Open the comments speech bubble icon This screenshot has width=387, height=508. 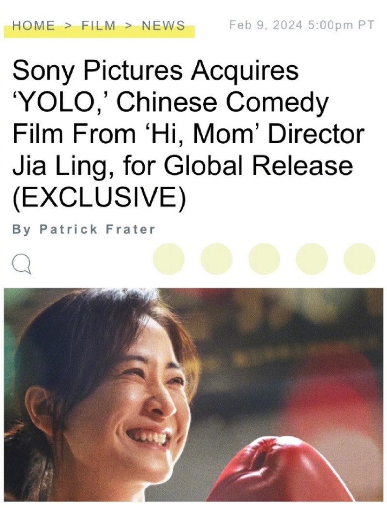point(22,264)
